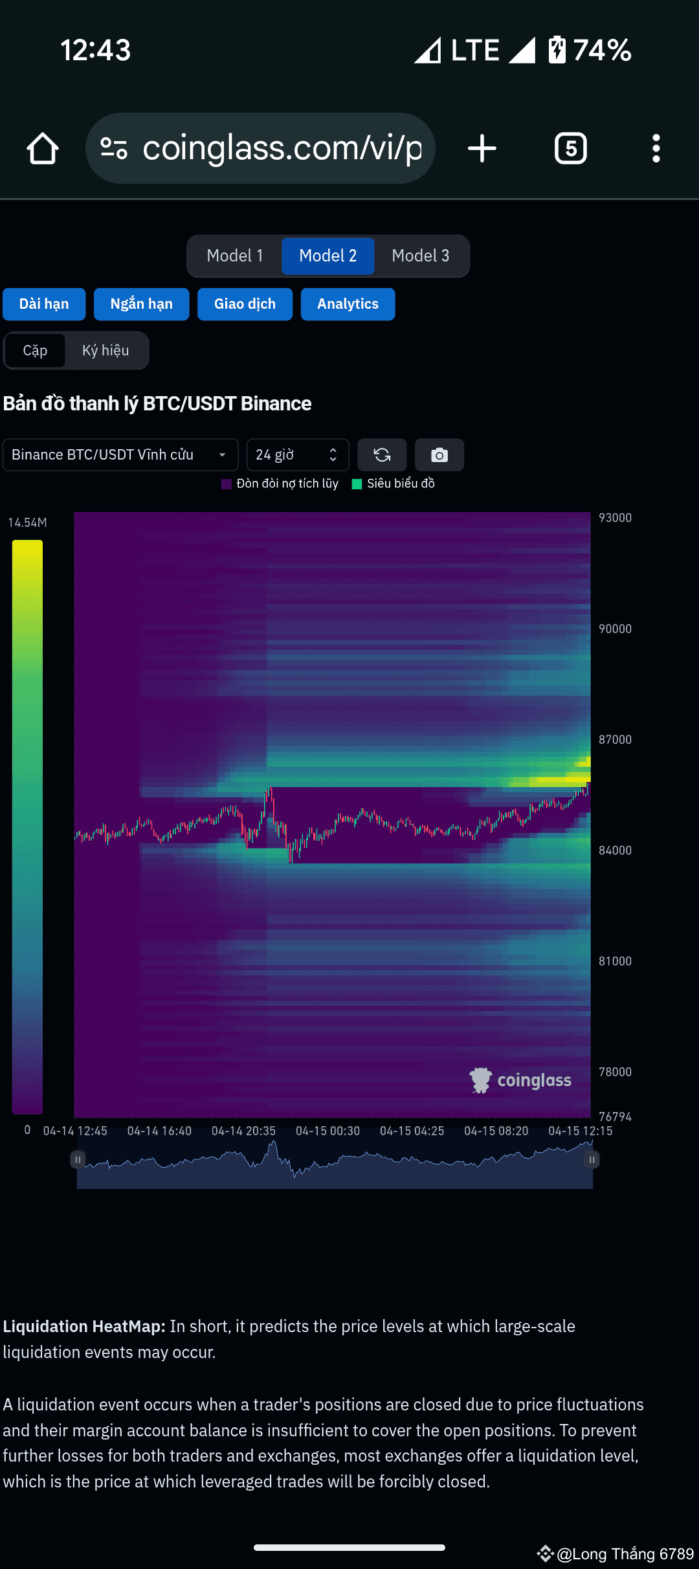Viewport: 699px width, 1569px height.
Task: Click the 14.54M scale maximum label
Action: [x=27, y=522]
